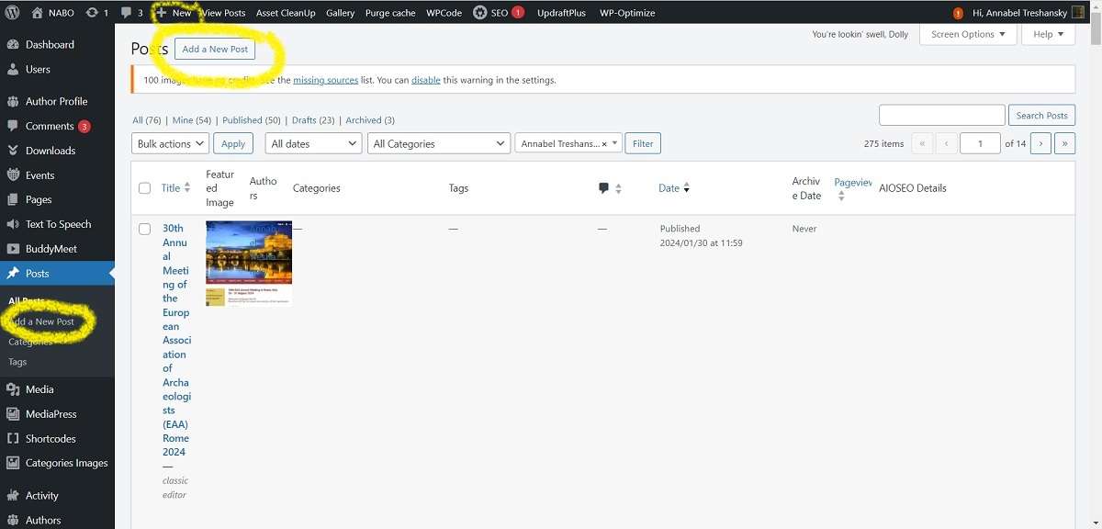Open the missing sources link
The height and width of the screenshot is (529, 1102).
pos(325,80)
